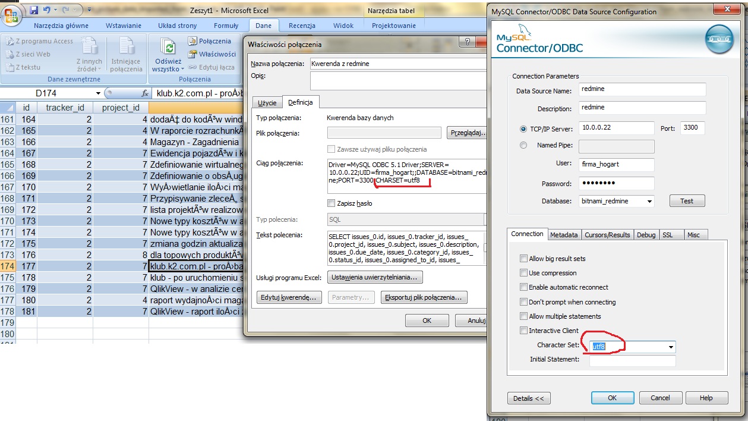This screenshot has width=748, height=421.
Task: Save the workbook using the floppy disk icon
Action: [x=34, y=10]
